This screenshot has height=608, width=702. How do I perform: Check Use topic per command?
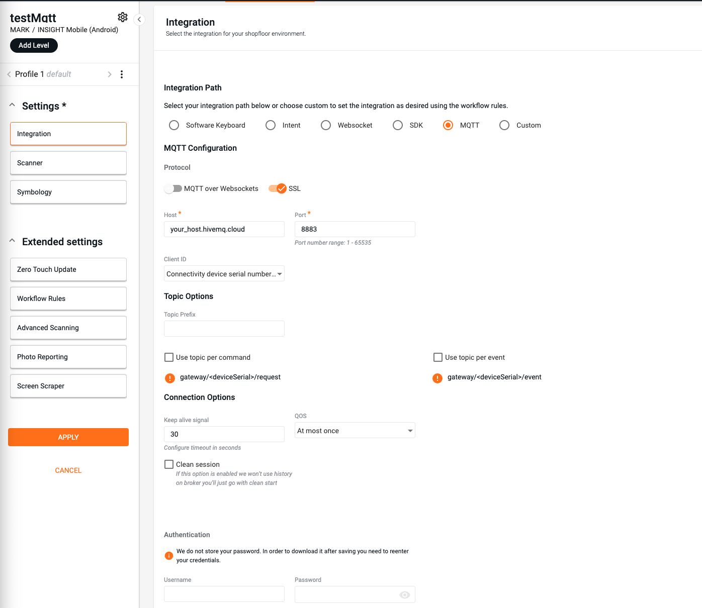point(169,357)
